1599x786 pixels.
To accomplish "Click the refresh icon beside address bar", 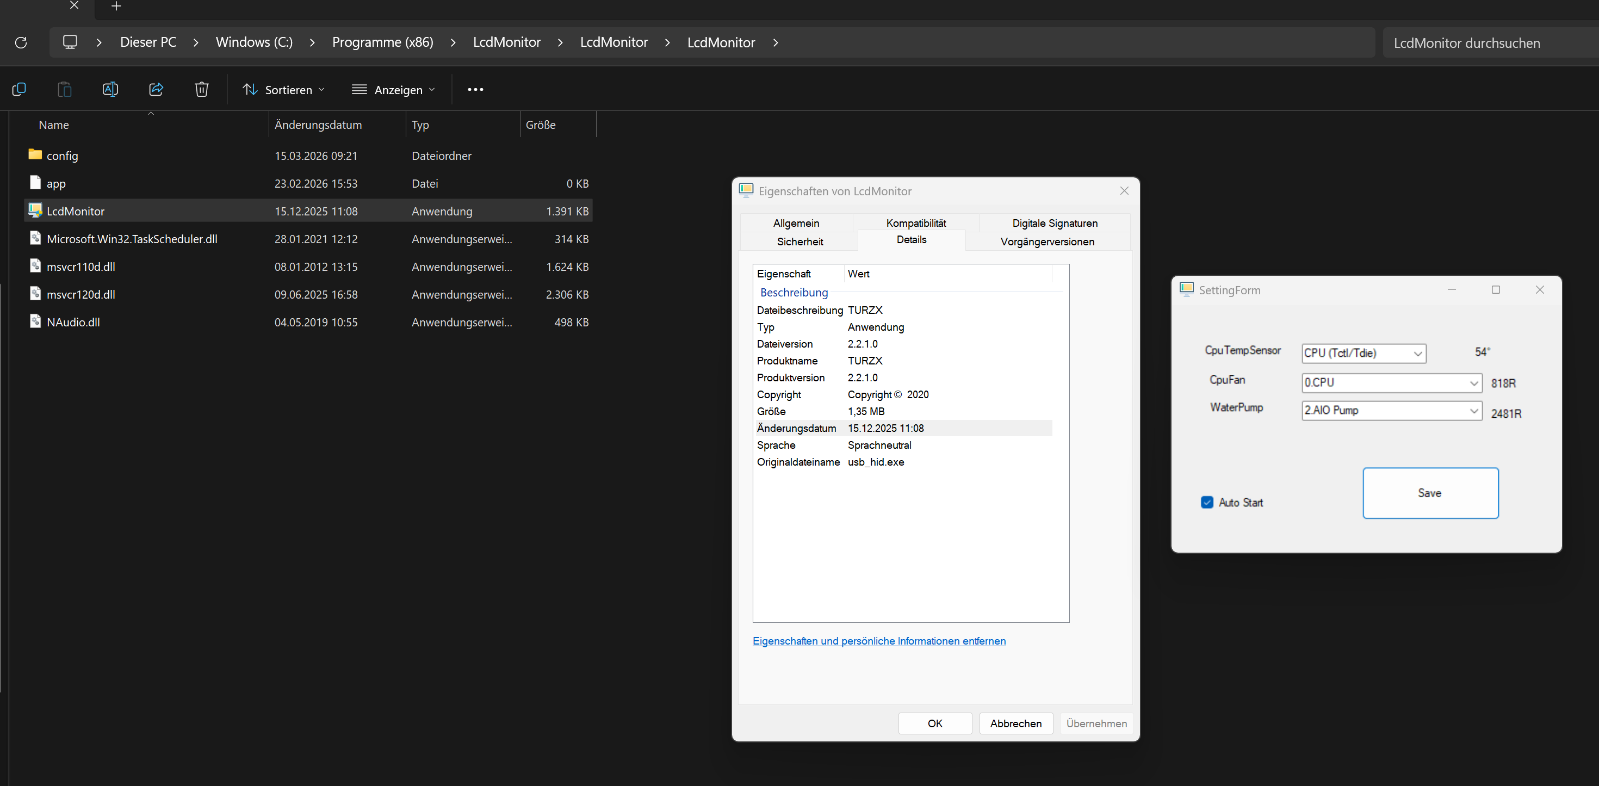I will 21,43.
